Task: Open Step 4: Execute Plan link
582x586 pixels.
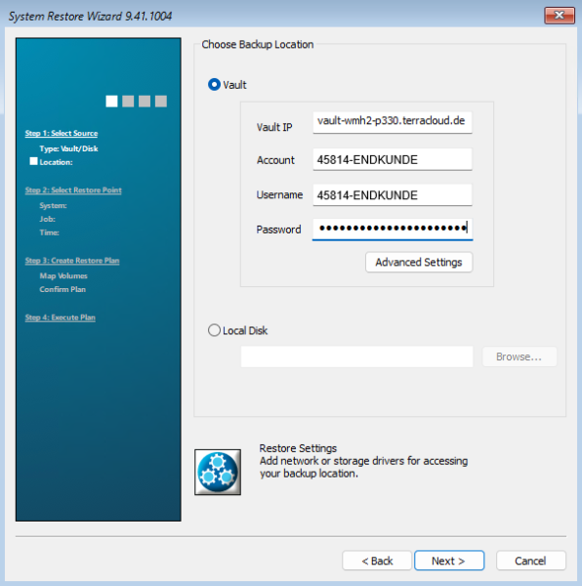Action: (x=61, y=317)
